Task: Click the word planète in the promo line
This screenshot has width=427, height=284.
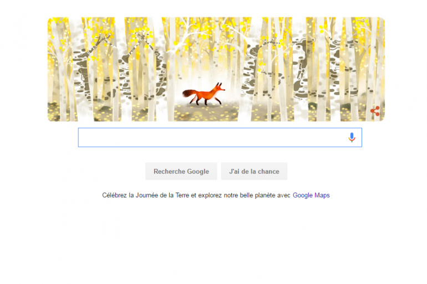Action: click(x=265, y=195)
